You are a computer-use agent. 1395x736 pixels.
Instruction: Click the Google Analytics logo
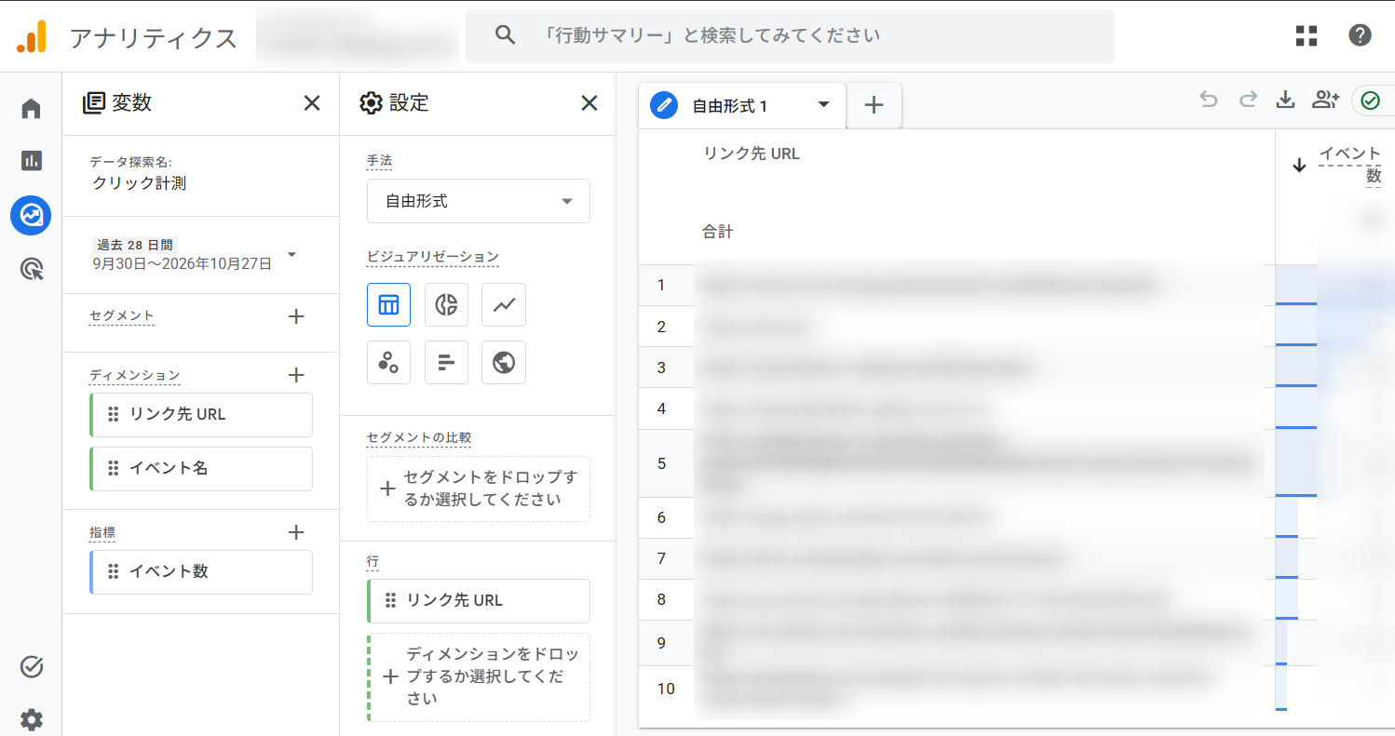click(31, 36)
